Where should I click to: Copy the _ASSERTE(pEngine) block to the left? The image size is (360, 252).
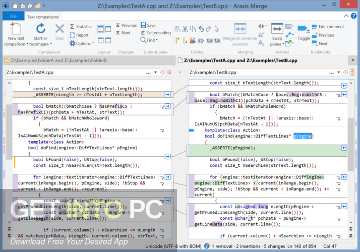pyautogui.click(x=344, y=148)
